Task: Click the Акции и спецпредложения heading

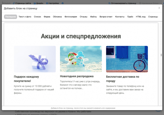Action: (81, 36)
